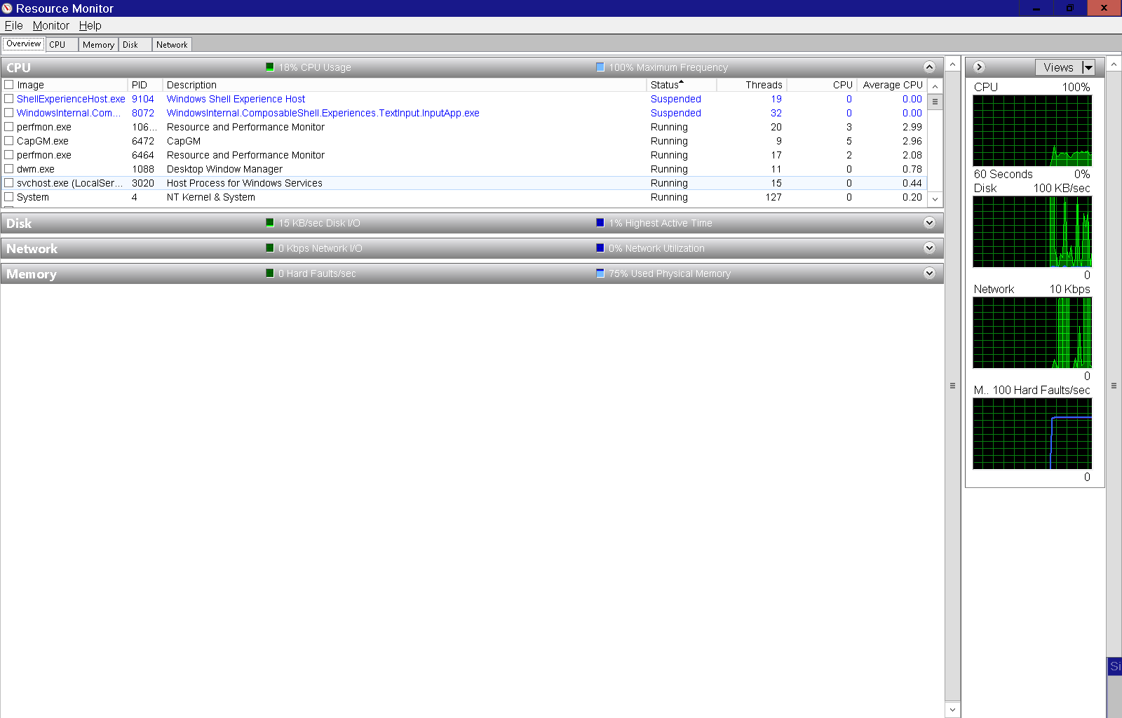Click the CPU usage graph
This screenshot has height=718, width=1122.
click(x=1032, y=130)
